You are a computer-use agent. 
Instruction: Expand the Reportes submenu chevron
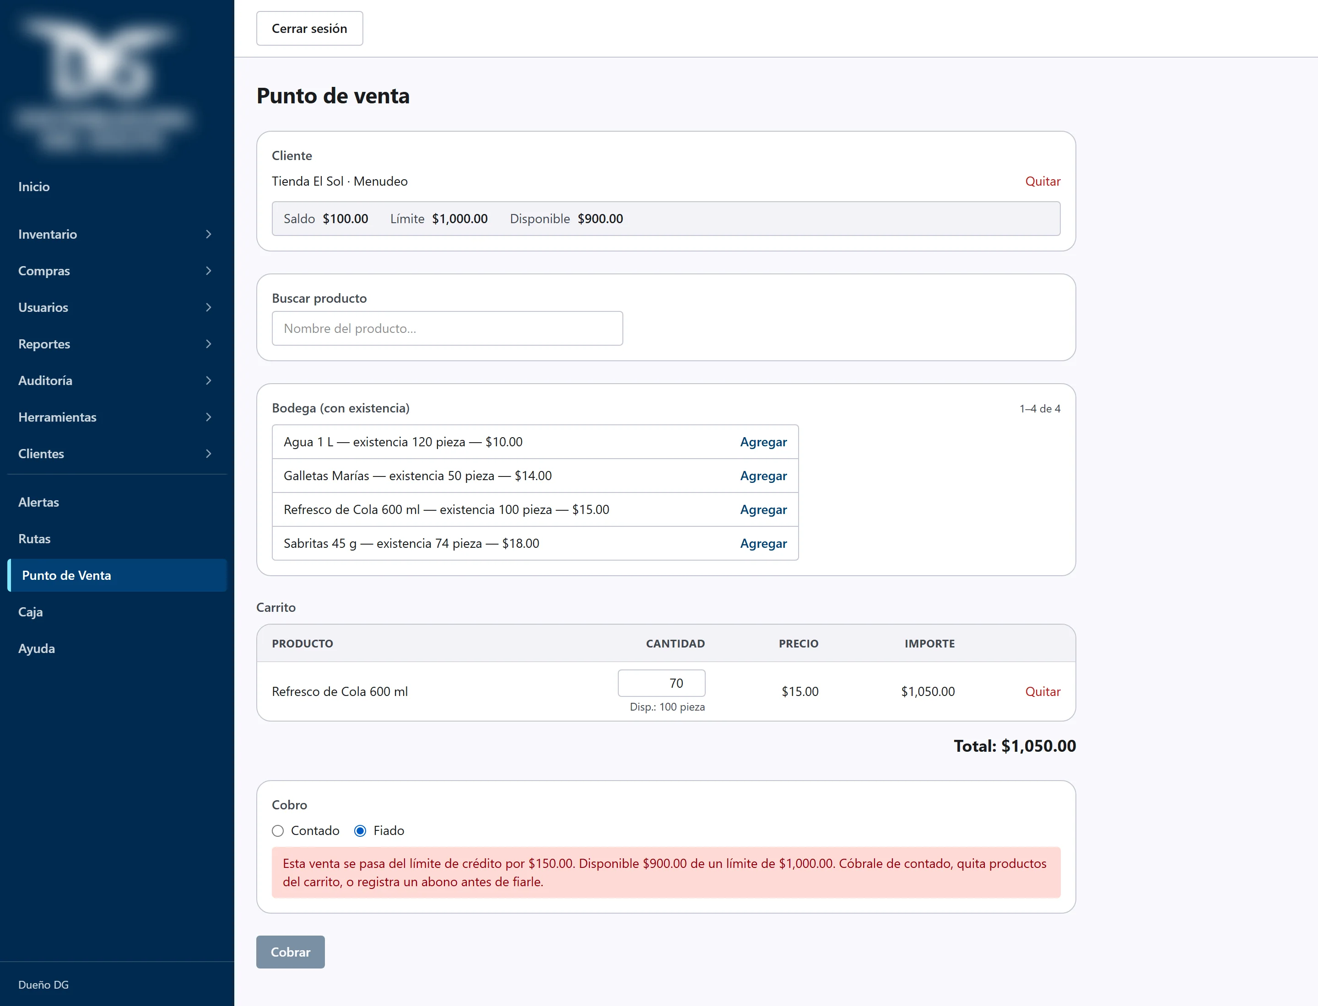[x=209, y=344]
